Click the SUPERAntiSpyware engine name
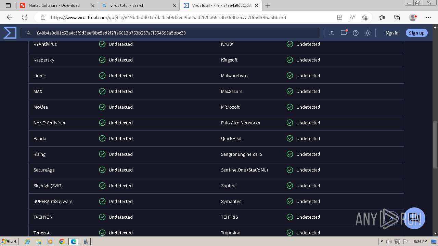Screen dimensions: 438x246 (53, 201)
